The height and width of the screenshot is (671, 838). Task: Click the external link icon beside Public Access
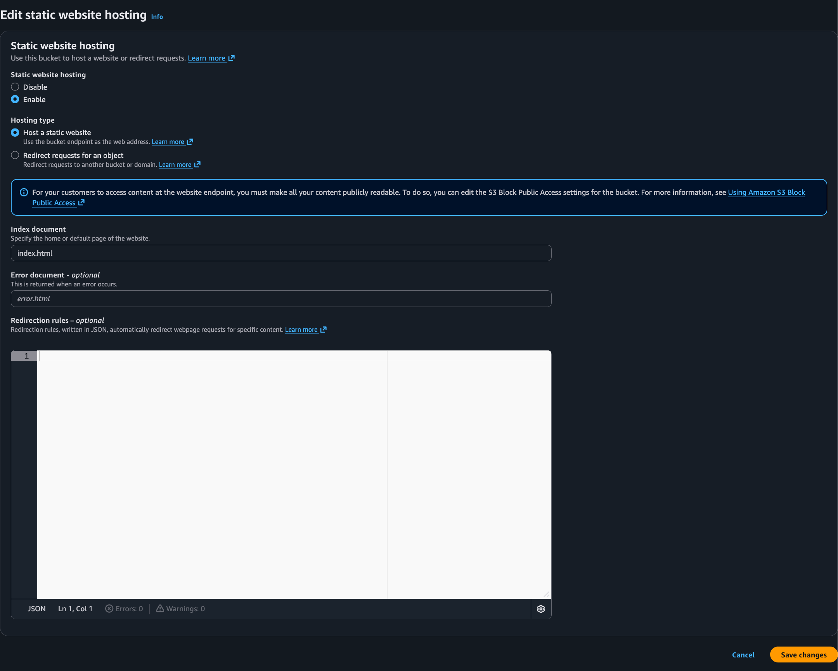point(81,203)
